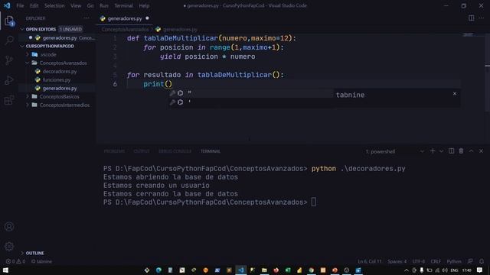The height and width of the screenshot is (275, 490).
Task: Open the Accounts menu icon
Action: pos(9,227)
